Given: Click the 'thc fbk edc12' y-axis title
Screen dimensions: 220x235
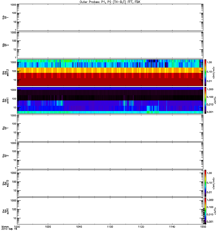Looking at the screenshot, I should [6, 183].
